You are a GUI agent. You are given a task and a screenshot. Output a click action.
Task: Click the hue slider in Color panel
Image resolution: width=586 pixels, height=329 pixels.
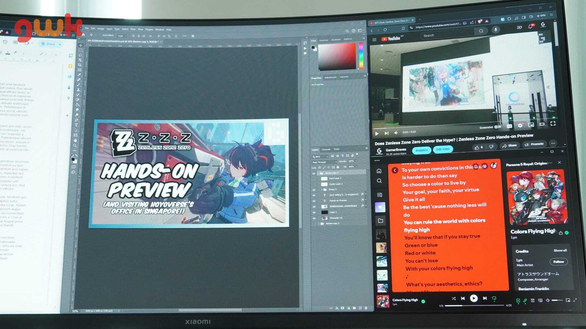(x=361, y=56)
